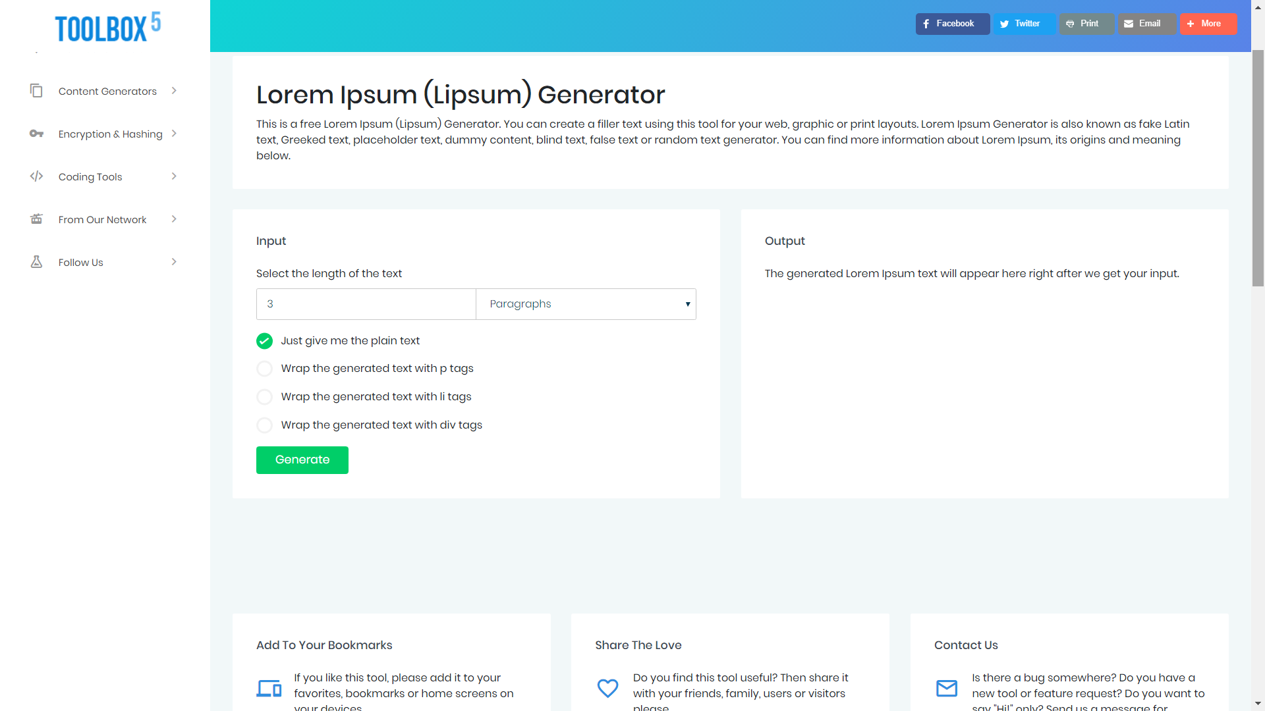Expand the Coding Tools chevron
Viewport: 1265px width, 711px height.
(x=174, y=176)
